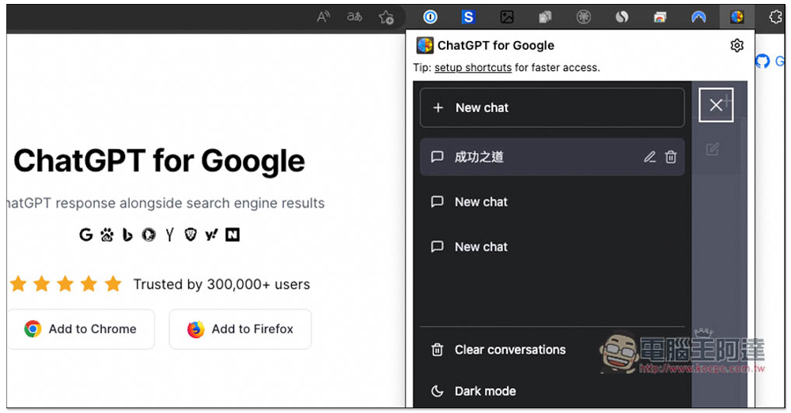The image size is (791, 413).
Task: Click the blue arch extension icon
Action: pos(698,17)
